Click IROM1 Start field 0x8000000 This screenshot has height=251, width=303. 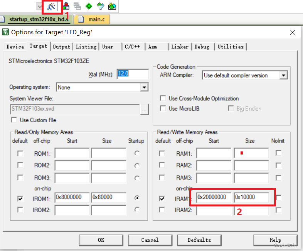point(72,197)
